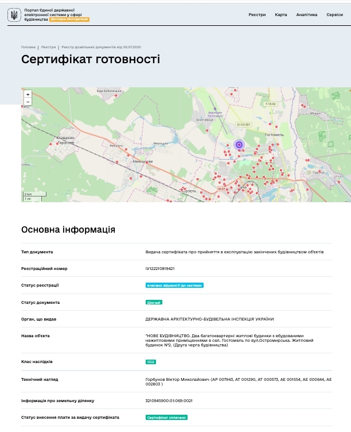Click the Діючий document status badge
Screen dimensions: 351x432
[x=154, y=303]
